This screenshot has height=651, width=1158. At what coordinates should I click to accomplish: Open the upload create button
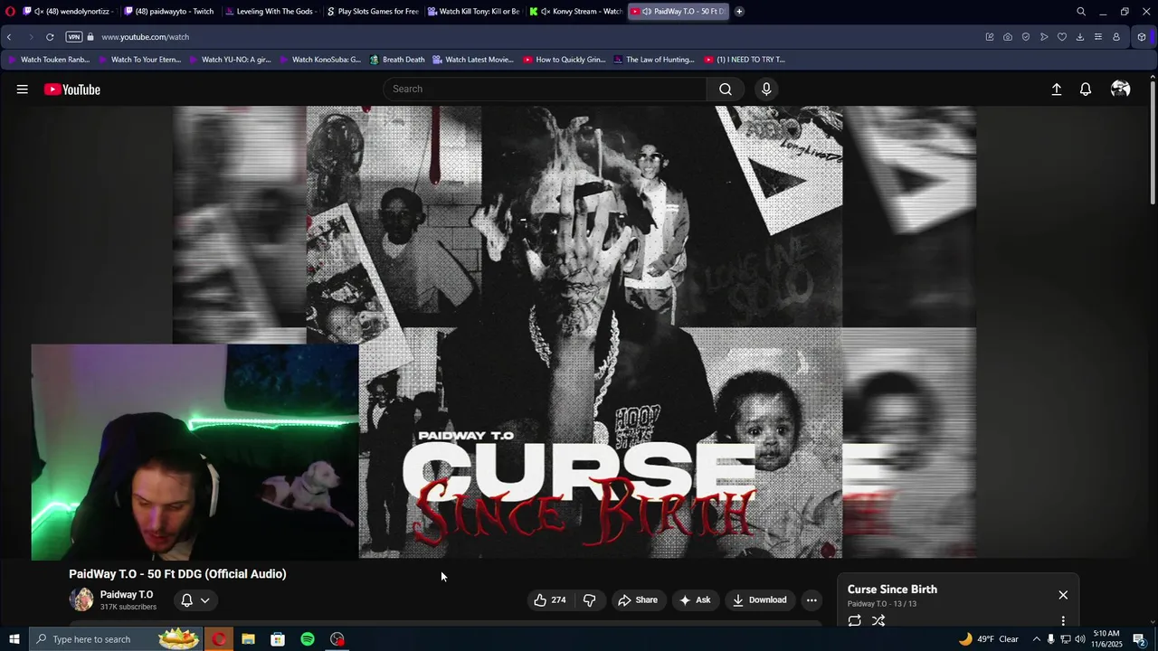tap(1056, 89)
